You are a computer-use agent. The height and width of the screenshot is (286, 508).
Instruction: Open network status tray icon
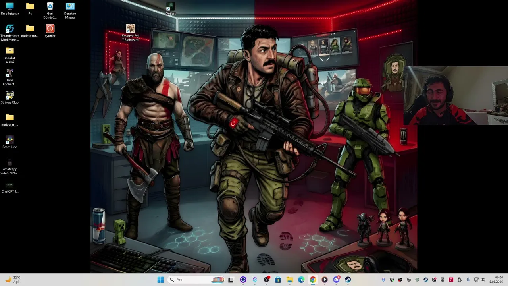pyautogui.click(x=476, y=280)
